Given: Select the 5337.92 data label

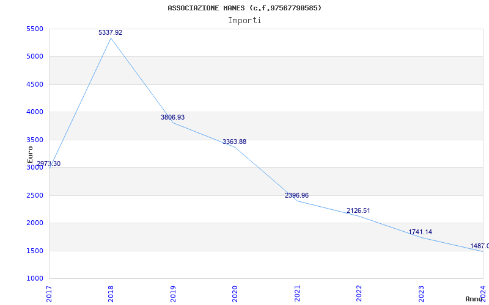Looking at the screenshot, I should (111, 32).
